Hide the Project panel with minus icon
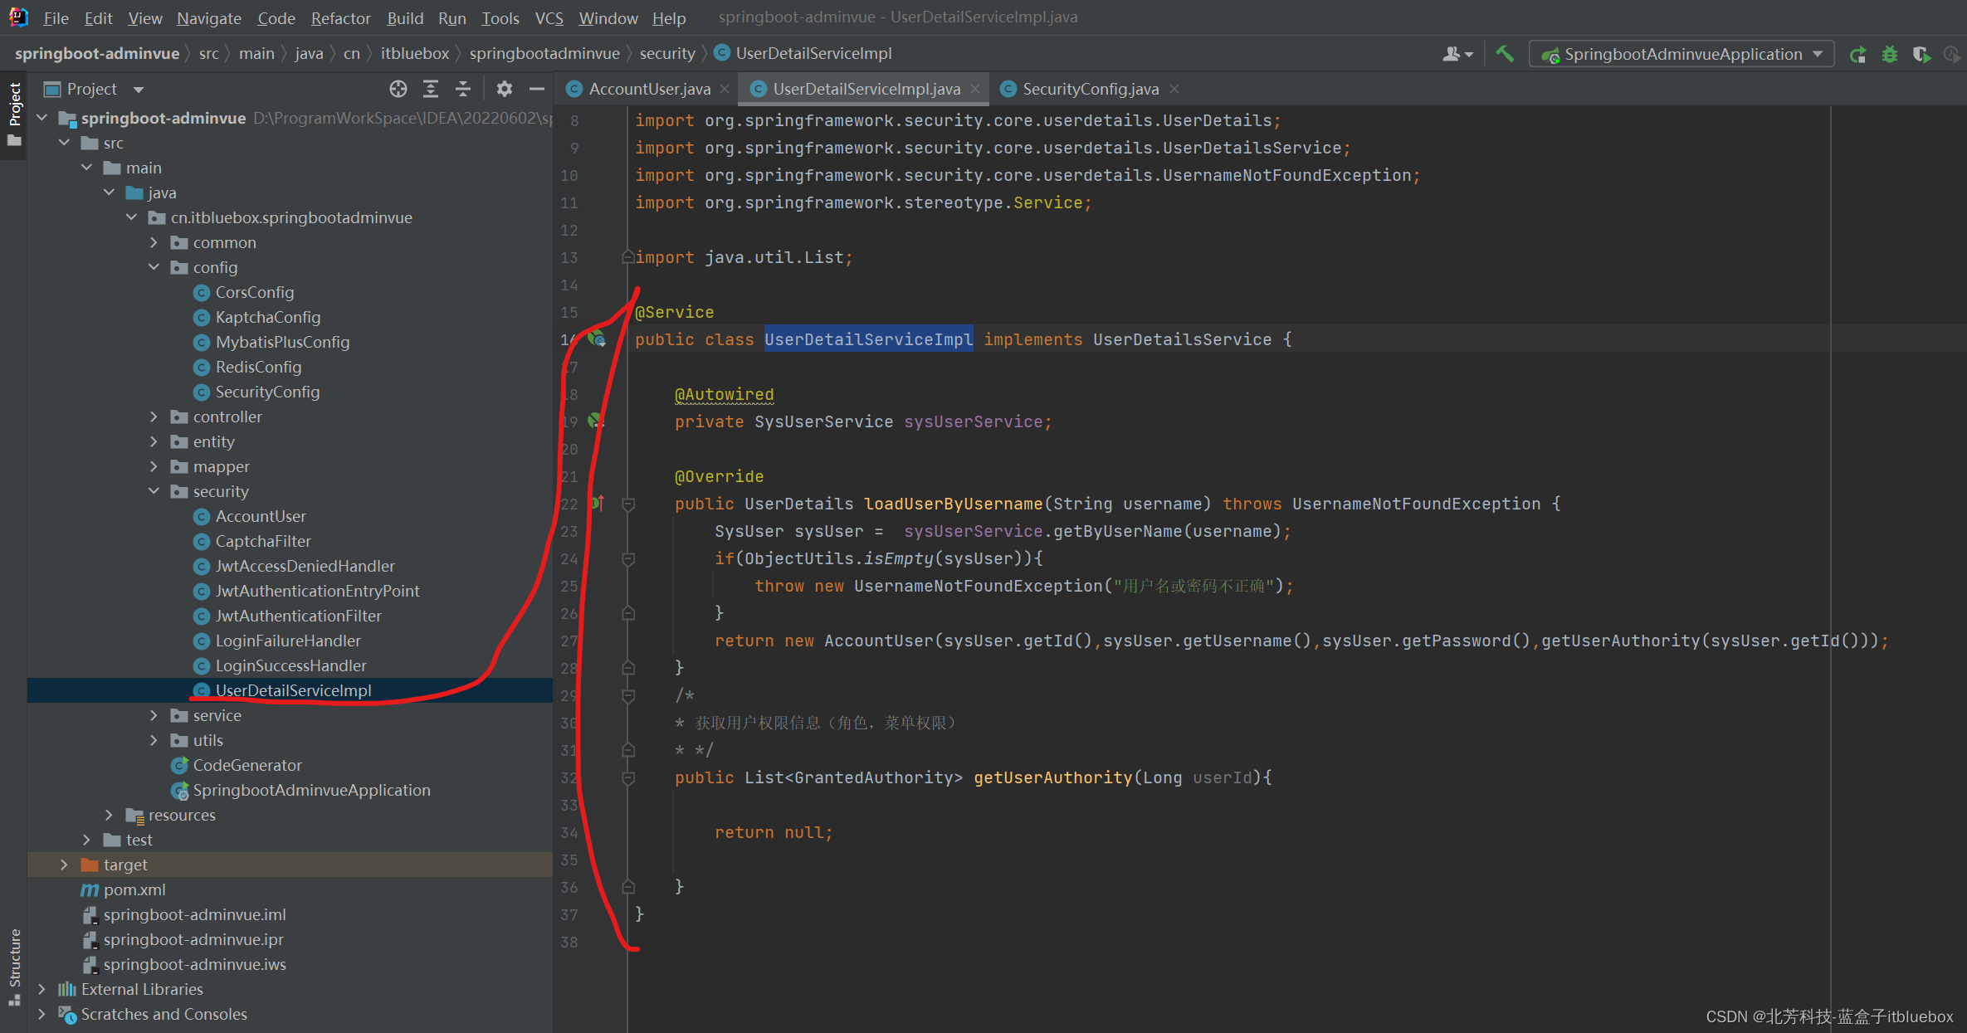Viewport: 1967px width, 1033px height. click(x=537, y=89)
